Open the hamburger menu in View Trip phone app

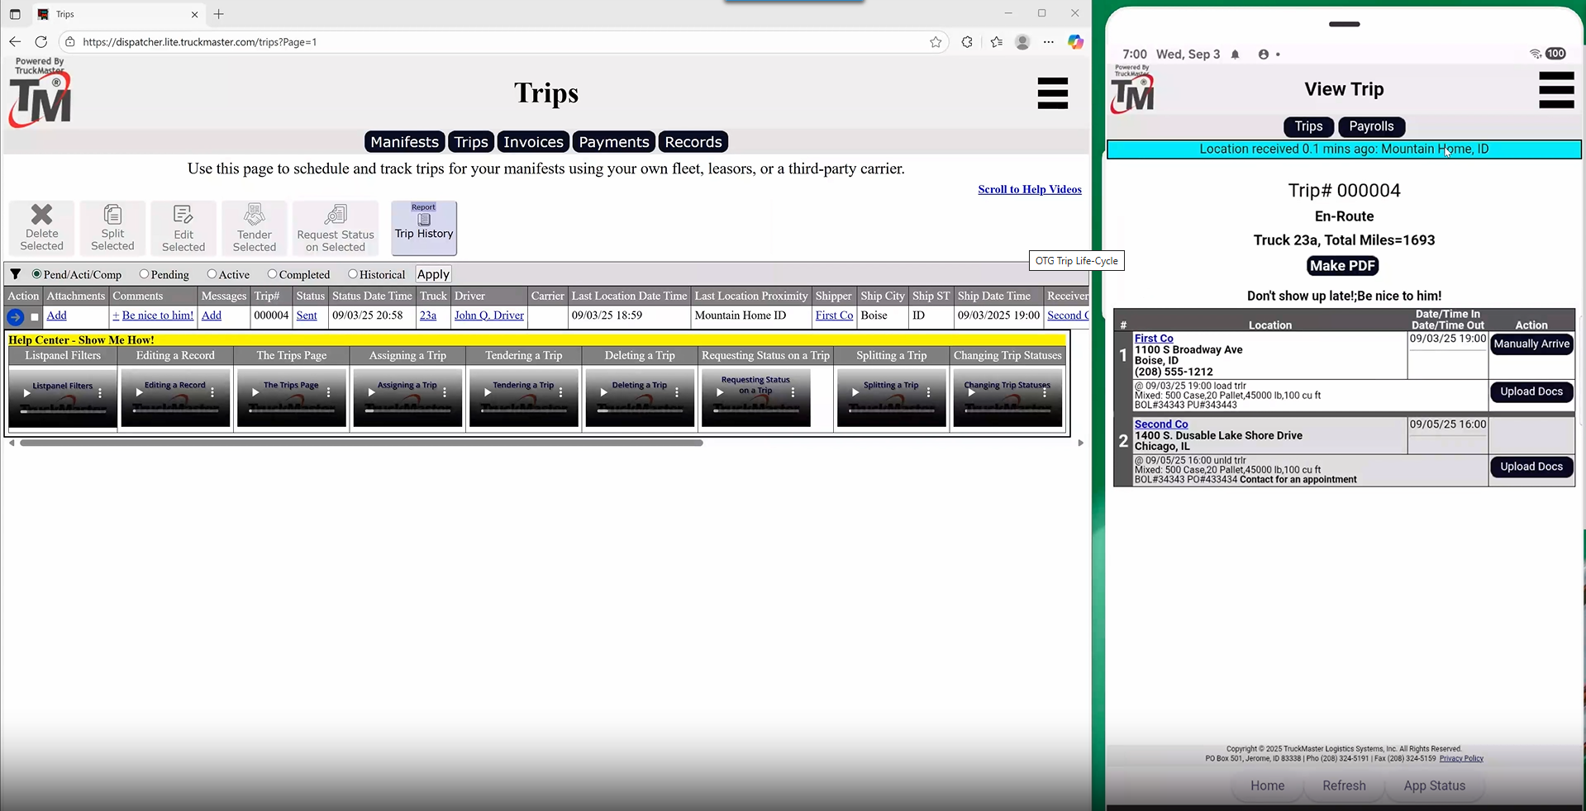[x=1556, y=89]
